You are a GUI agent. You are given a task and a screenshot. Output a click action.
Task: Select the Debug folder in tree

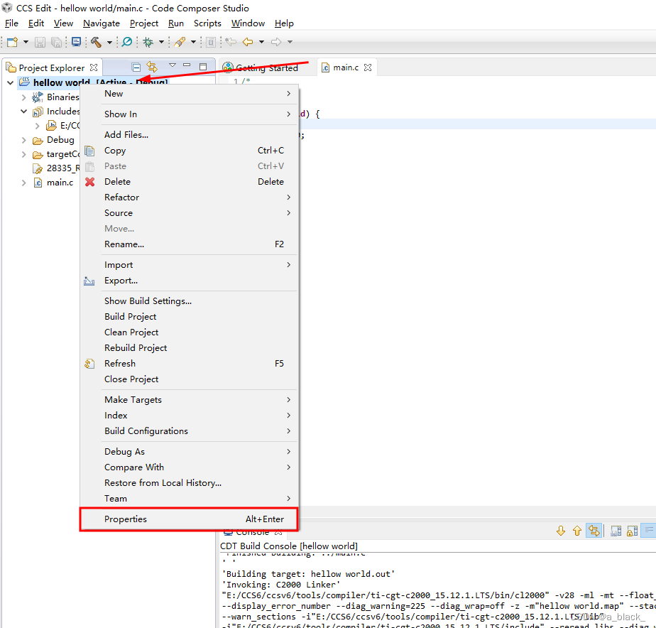pos(60,140)
